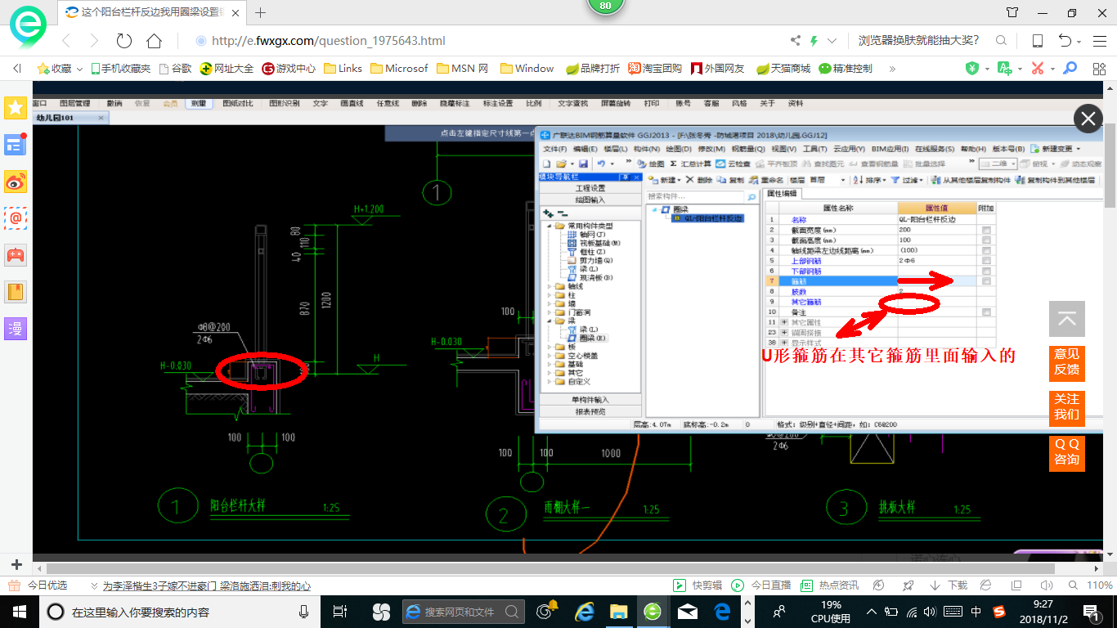Open the mobile phone view icon
This screenshot has width=1117, height=628.
[1038, 41]
